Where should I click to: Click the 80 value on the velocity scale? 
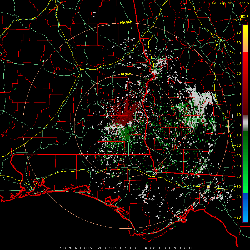pos(239,43)
